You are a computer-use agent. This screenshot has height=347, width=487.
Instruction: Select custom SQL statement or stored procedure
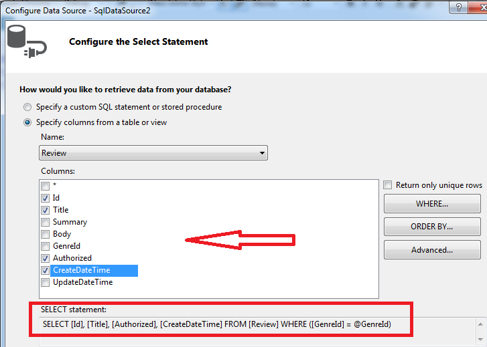27,107
